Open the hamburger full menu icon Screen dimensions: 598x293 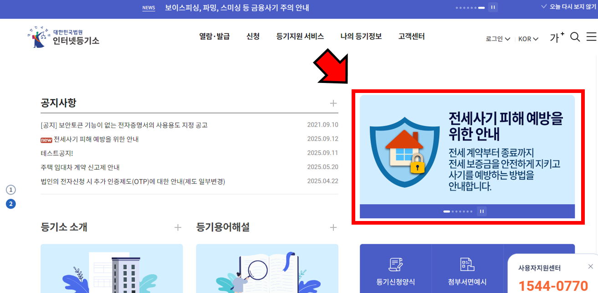592,37
